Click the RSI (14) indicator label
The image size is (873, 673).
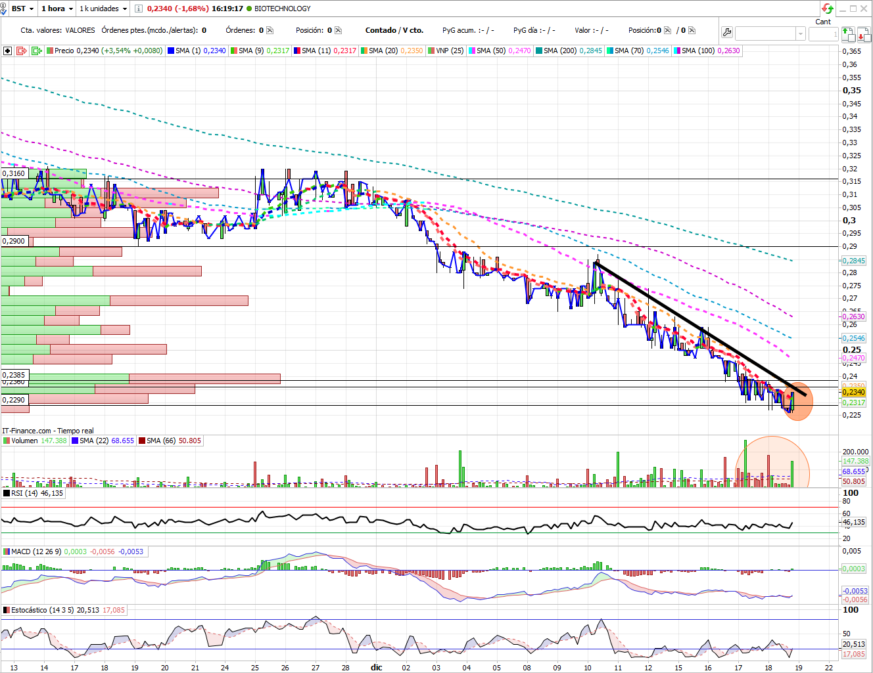click(24, 493)
